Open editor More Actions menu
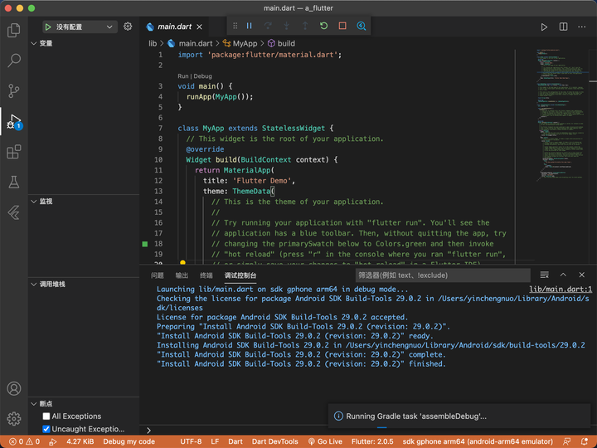Image resolution: width=597 pixels, height=448 pixels. pos(582,27)
